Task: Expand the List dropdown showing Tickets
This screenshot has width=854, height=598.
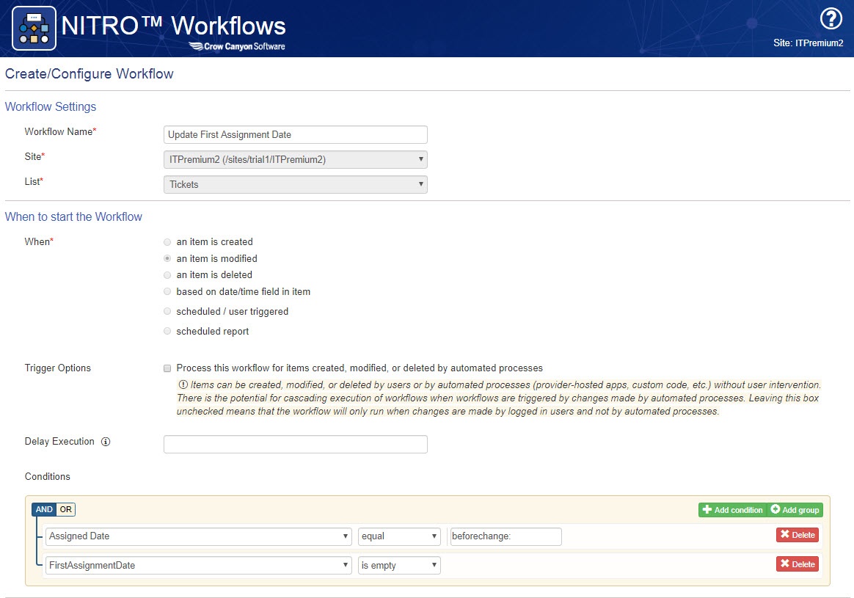Action: point(295,185)
